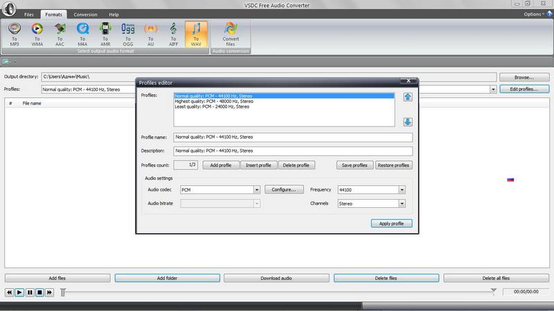554x311 pixels.
Task: Select Normal quality PCM 44100 Hz profile
Action: 284,96
